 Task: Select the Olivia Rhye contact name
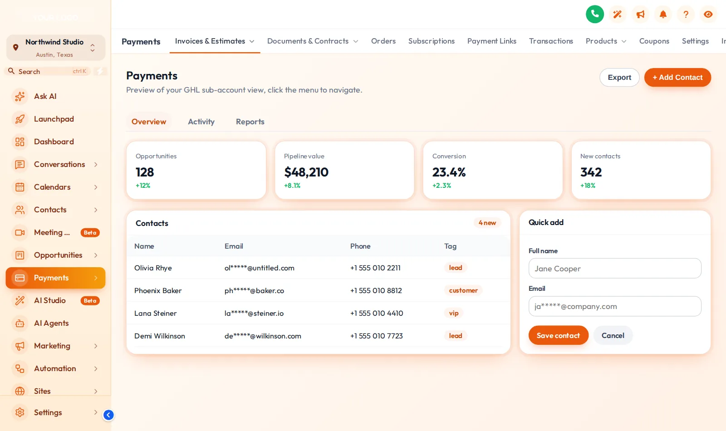pos(153,268)
